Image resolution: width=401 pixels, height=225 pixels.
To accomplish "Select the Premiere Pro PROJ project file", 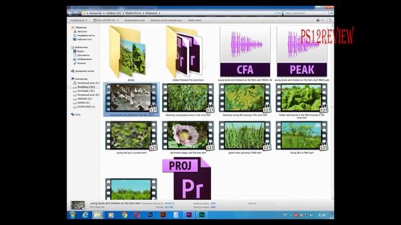I will pyautogui.click(x=187, y=179).
